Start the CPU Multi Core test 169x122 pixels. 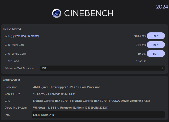156,45
